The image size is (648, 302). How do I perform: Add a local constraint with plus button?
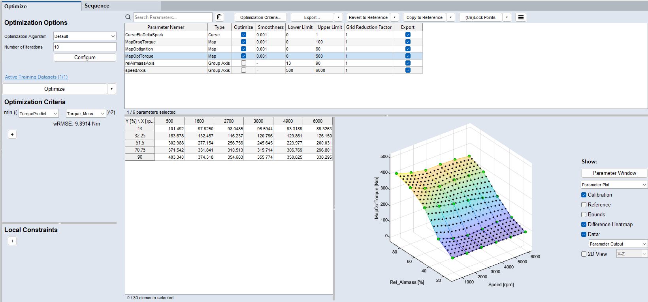point(12,241)
